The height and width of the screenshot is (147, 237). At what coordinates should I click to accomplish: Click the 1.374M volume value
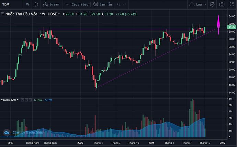(x=38, y=100)
